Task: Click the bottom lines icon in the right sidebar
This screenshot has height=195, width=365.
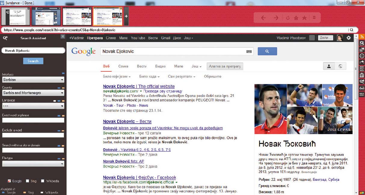Action: [x=362, y=94]
